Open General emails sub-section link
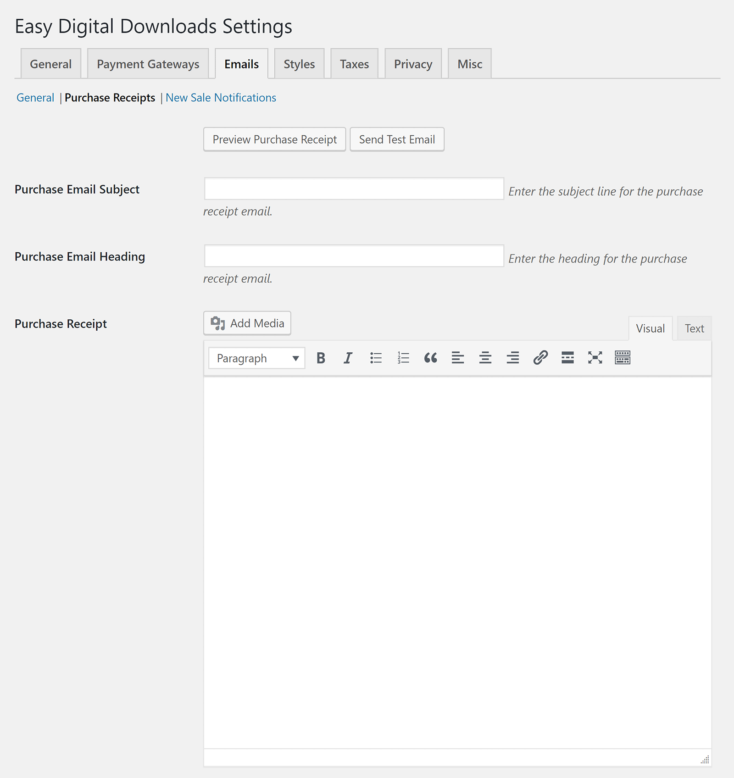 [35, 98]
